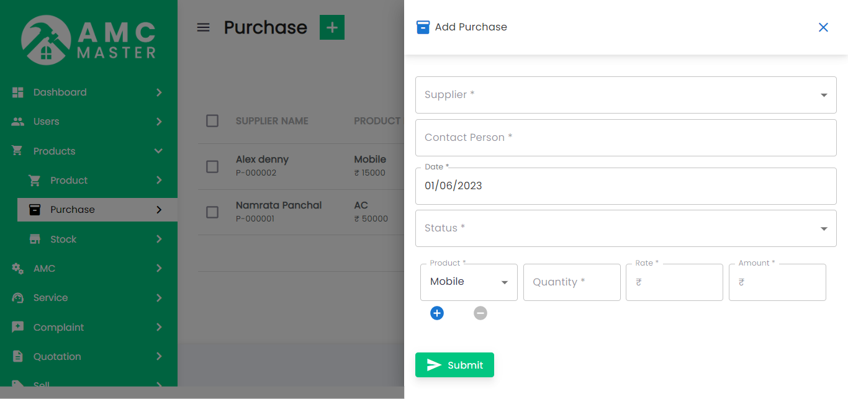
Task: Click the Contact Person input field
Action: 625,138
